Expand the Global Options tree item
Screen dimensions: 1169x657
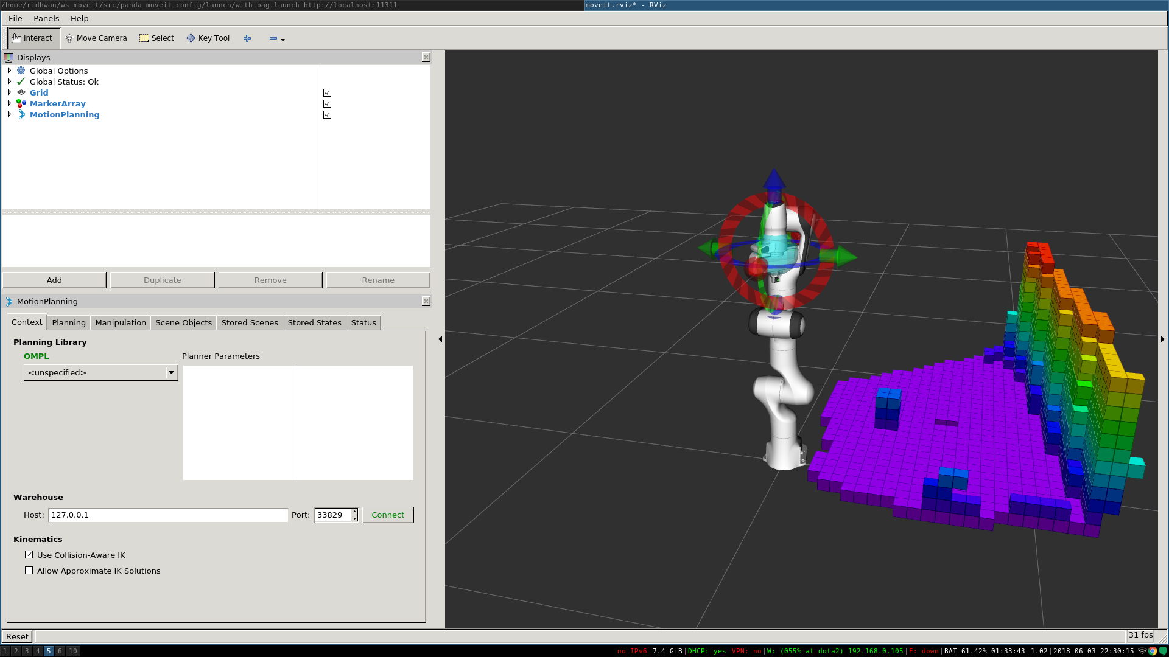point(9,71)
